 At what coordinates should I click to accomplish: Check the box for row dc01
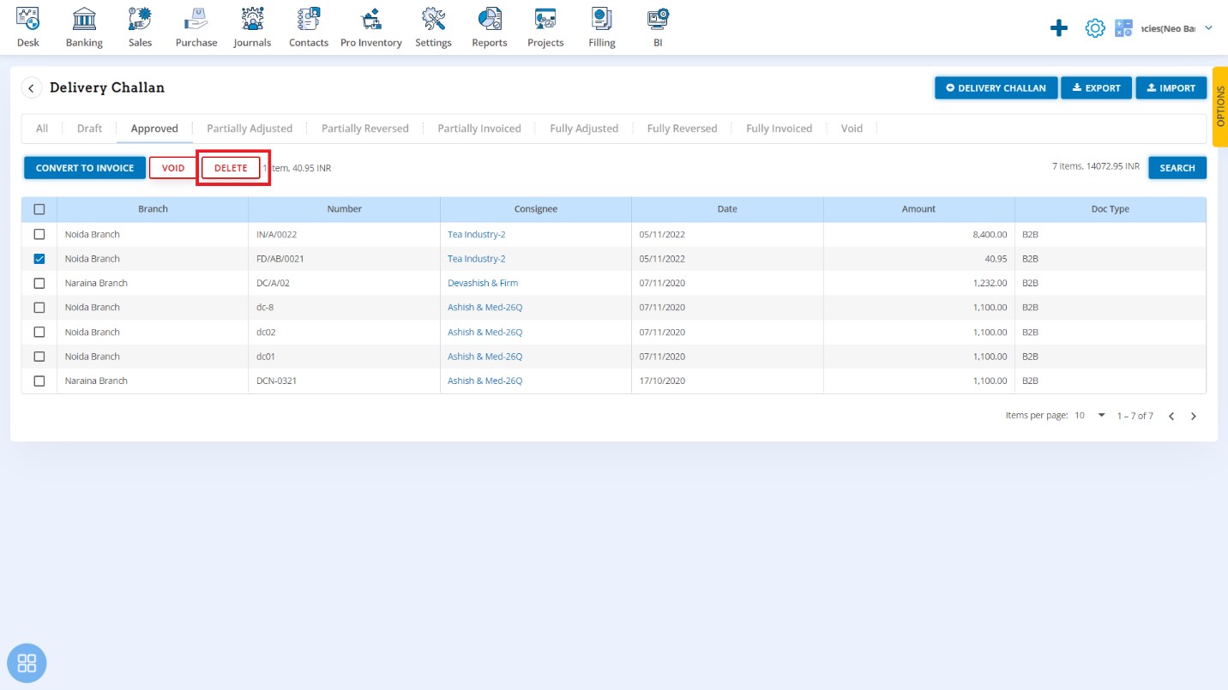click(39, 357)
